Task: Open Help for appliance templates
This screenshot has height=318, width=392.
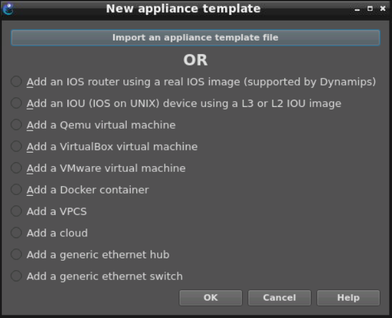Action: (x=348, y=297)
